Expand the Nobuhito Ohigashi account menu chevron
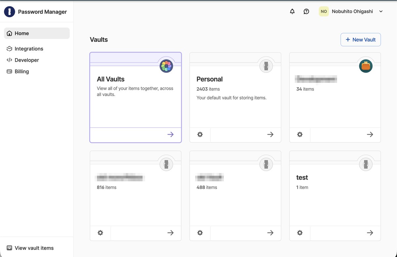Image resolution: width=397 pixels, height=257 pixels. pos(381,12)
